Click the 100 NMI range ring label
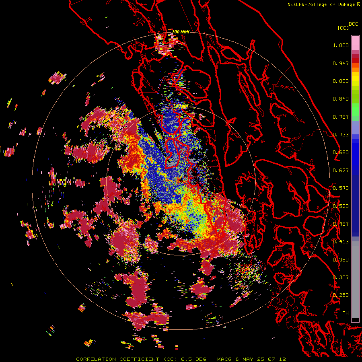This screenshot has height=362, width=362. [181, 32]
